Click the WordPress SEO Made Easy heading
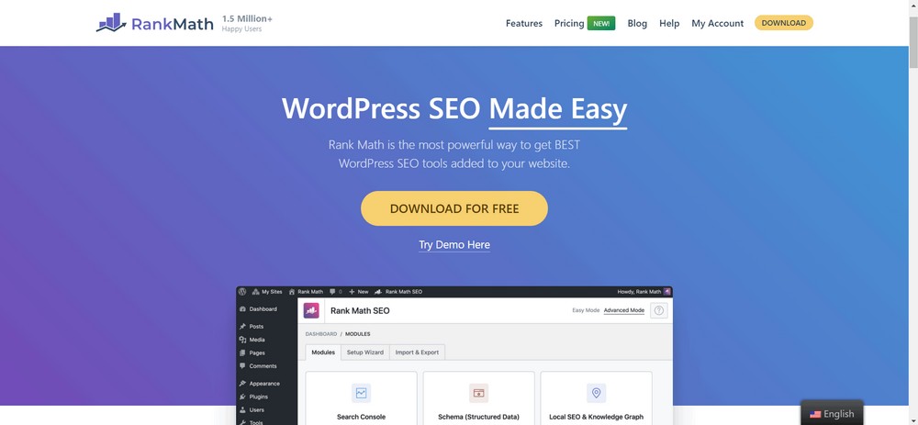The height and width of the screenshot is (425, 918). click(x=454, y=109)
